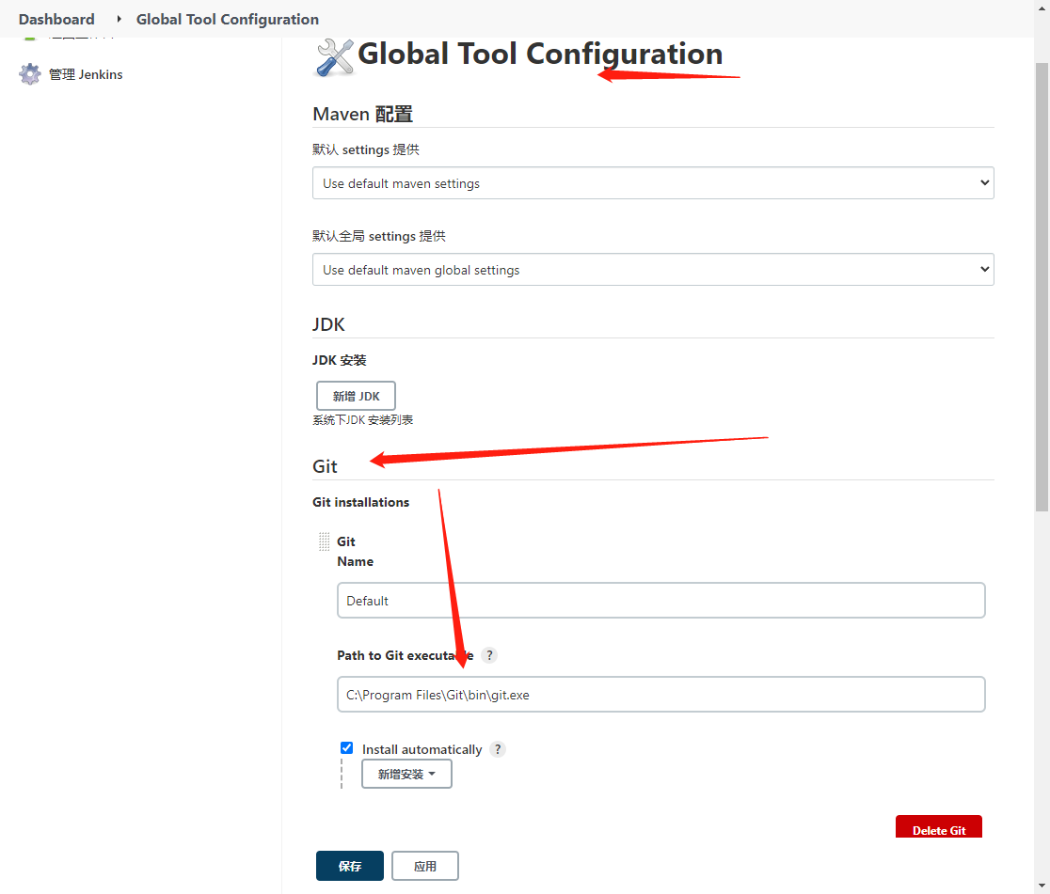
Task: Open help via question mark beside Install automatically
Action: tap(497, 748)
